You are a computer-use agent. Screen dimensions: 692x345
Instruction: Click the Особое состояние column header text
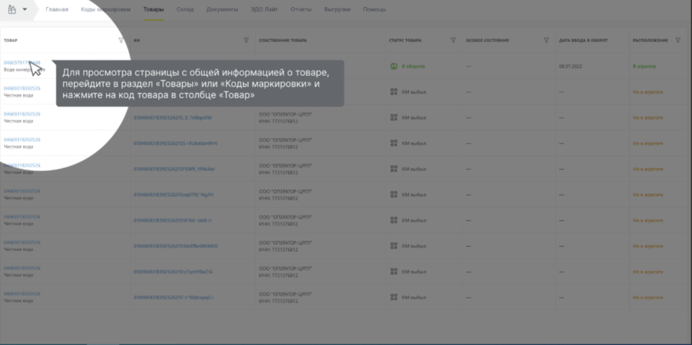point(487,41)
